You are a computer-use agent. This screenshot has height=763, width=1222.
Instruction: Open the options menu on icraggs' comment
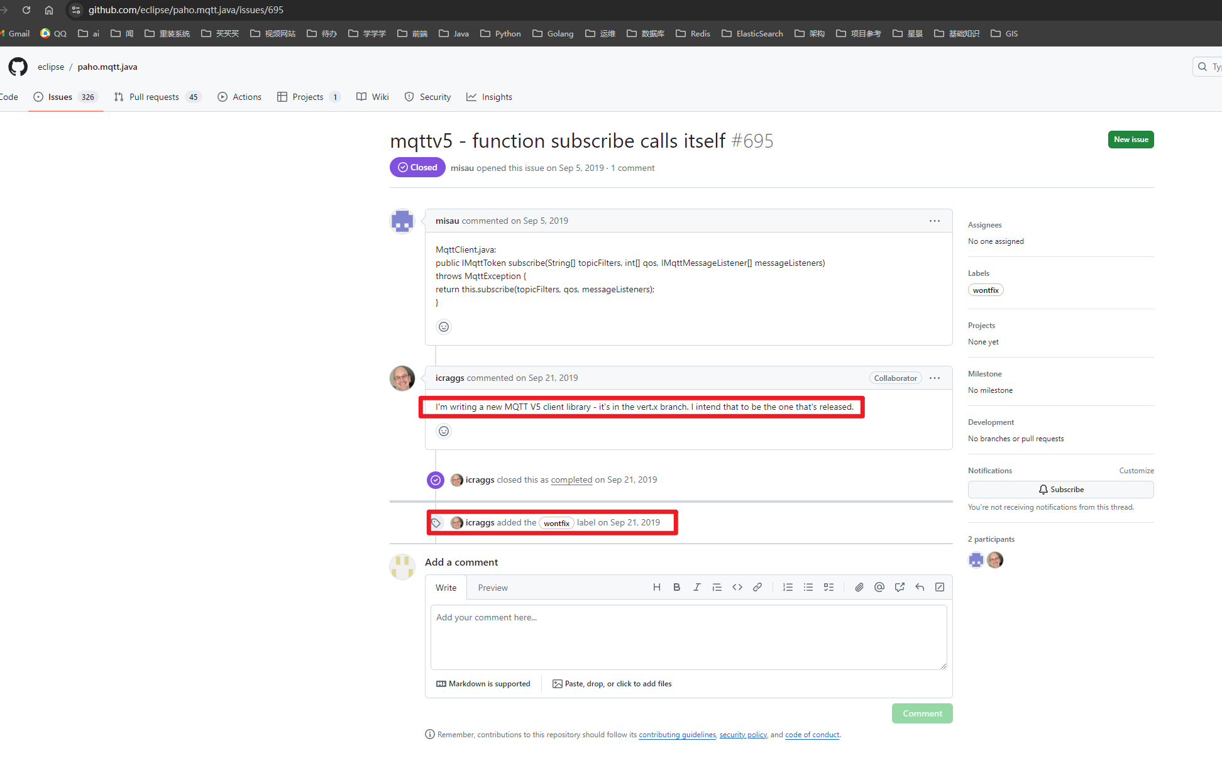coord(934,378)
